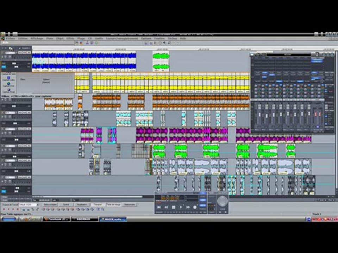Click the Pos time input field
This screenshot has height=253, width=338.
pyautogui.click(x=44, y=200)
